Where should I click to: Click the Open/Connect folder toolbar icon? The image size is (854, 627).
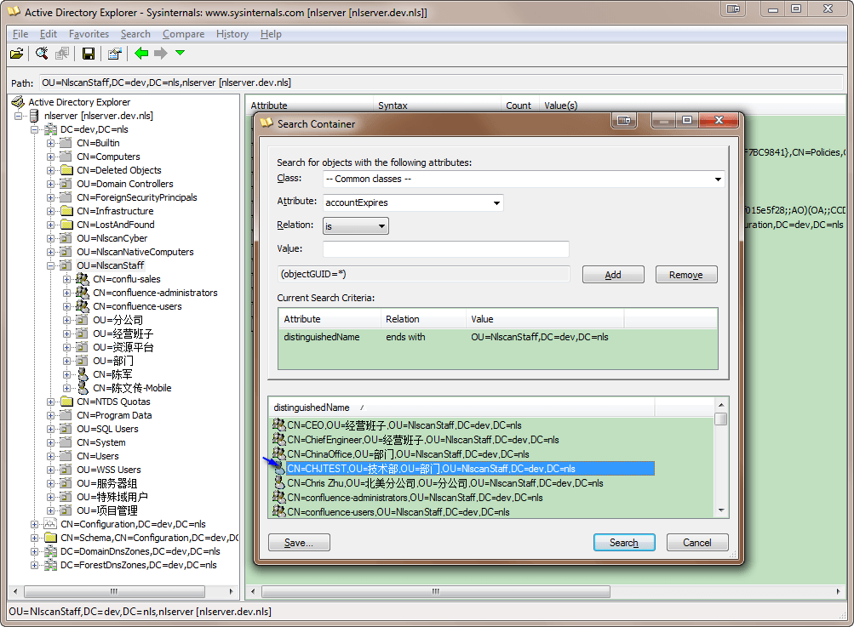pos(16,54)
